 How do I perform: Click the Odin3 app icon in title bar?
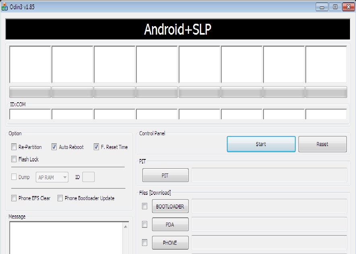[x=5, y=7]
